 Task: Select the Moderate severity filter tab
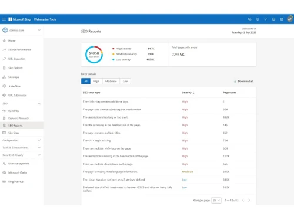point(111,81)
